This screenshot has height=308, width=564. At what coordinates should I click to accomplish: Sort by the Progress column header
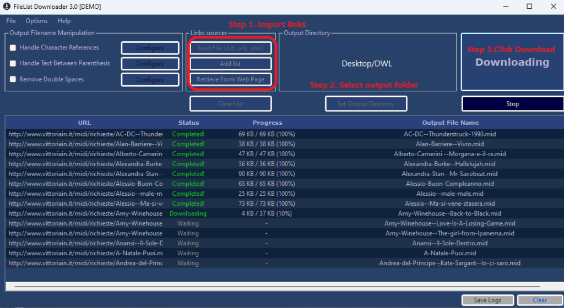click(x=267, y=123)
